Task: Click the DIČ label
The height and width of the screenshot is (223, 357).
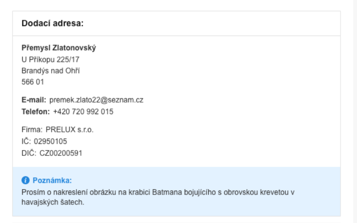Action: 28,153
